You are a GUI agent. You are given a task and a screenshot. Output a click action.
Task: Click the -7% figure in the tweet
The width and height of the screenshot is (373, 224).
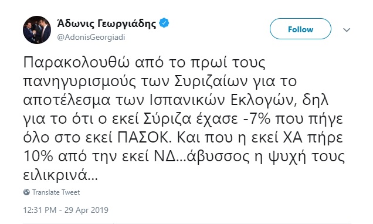pyautogui.click(x=257, y=119)
